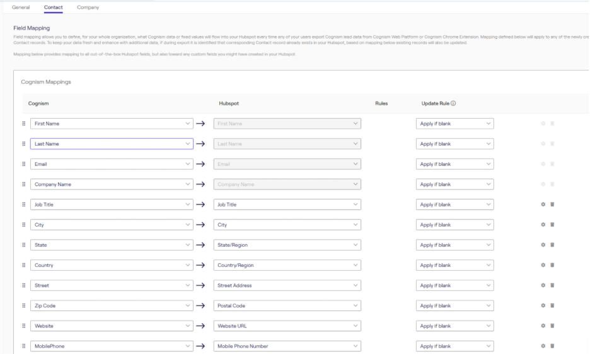Open Hubspot Job Title field dropdown
This screenshot has height=354, width=590.
(x=287, y=204)
